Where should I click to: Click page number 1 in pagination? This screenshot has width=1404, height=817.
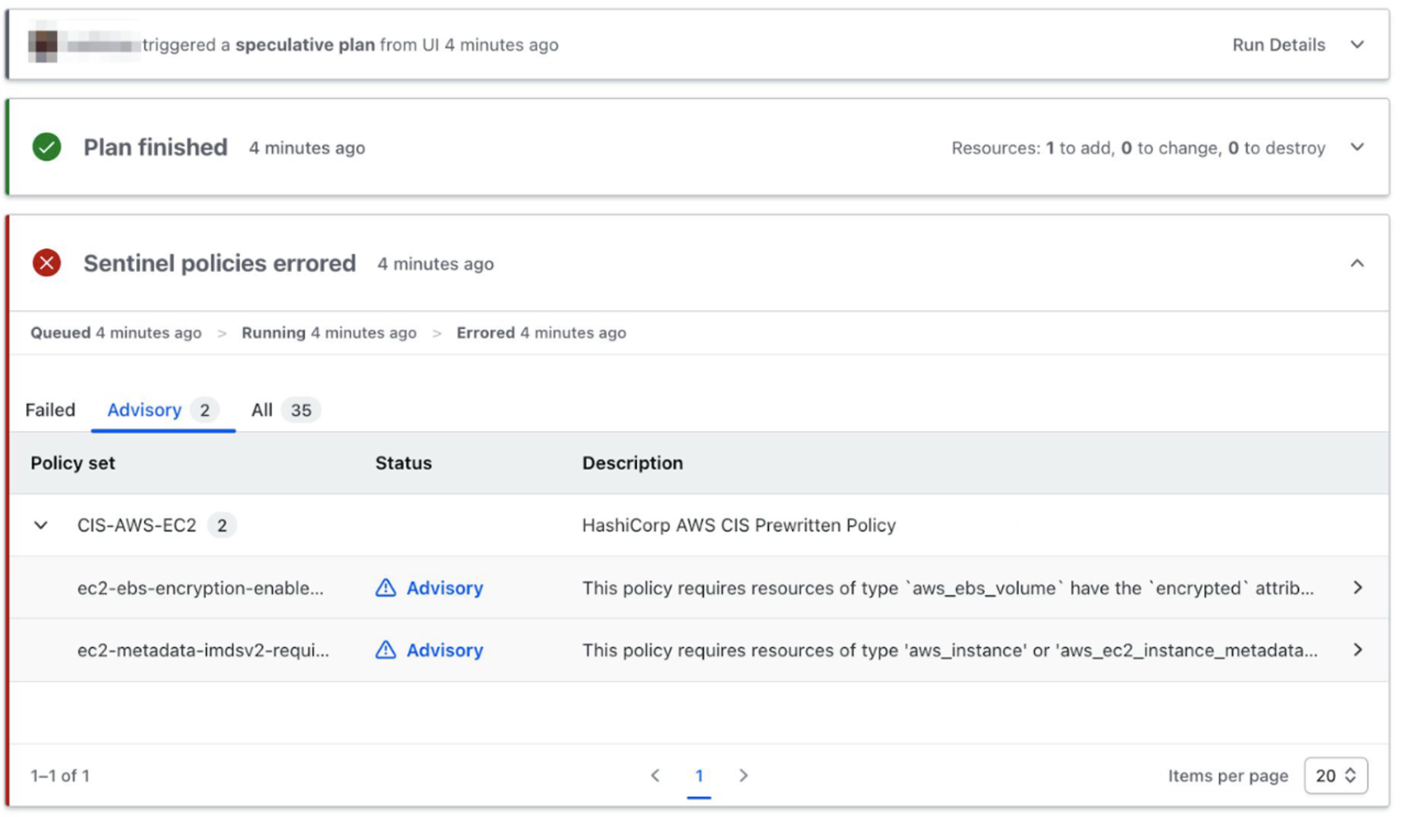pyautogui.click(x=699, y=775)
